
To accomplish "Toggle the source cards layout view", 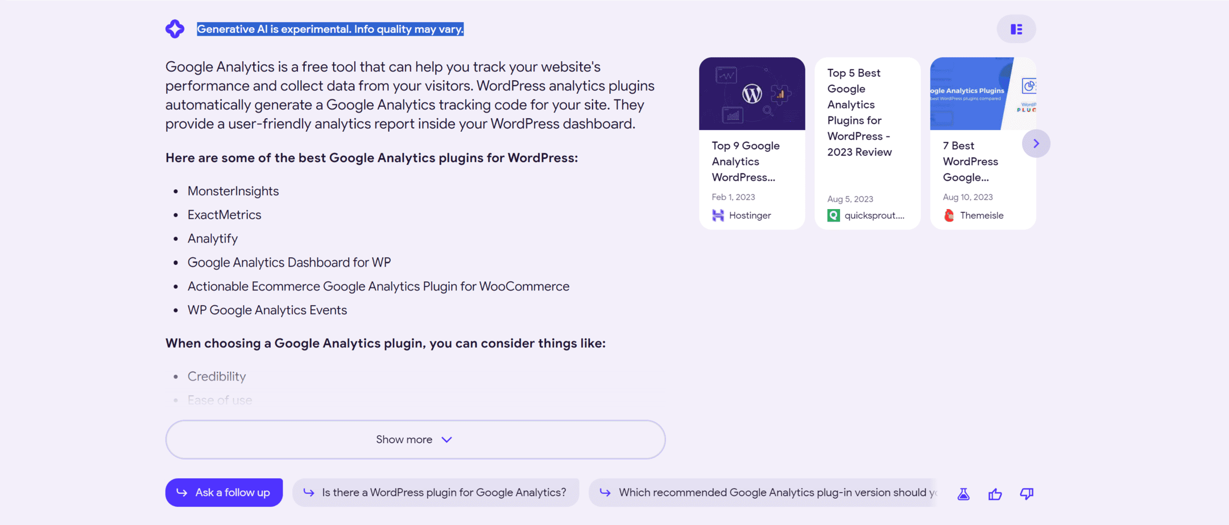I will pyautogui.click(x=1016, y=29).
